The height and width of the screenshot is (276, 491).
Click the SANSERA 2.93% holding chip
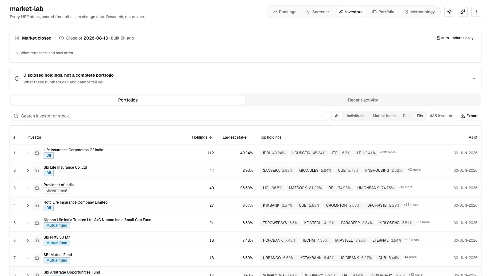point(277,171)
